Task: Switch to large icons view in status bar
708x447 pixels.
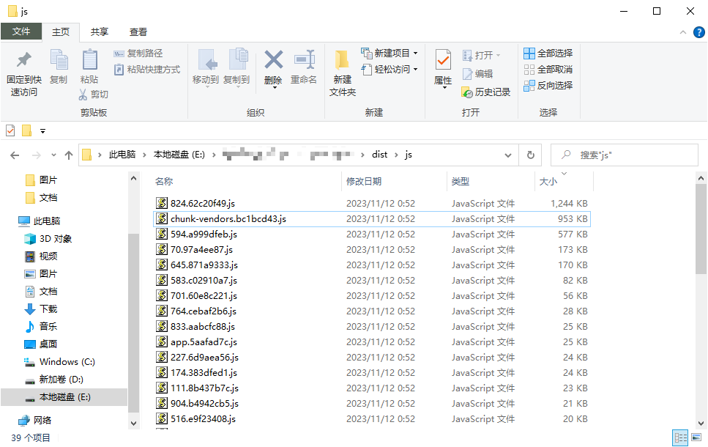Action: 696,437
